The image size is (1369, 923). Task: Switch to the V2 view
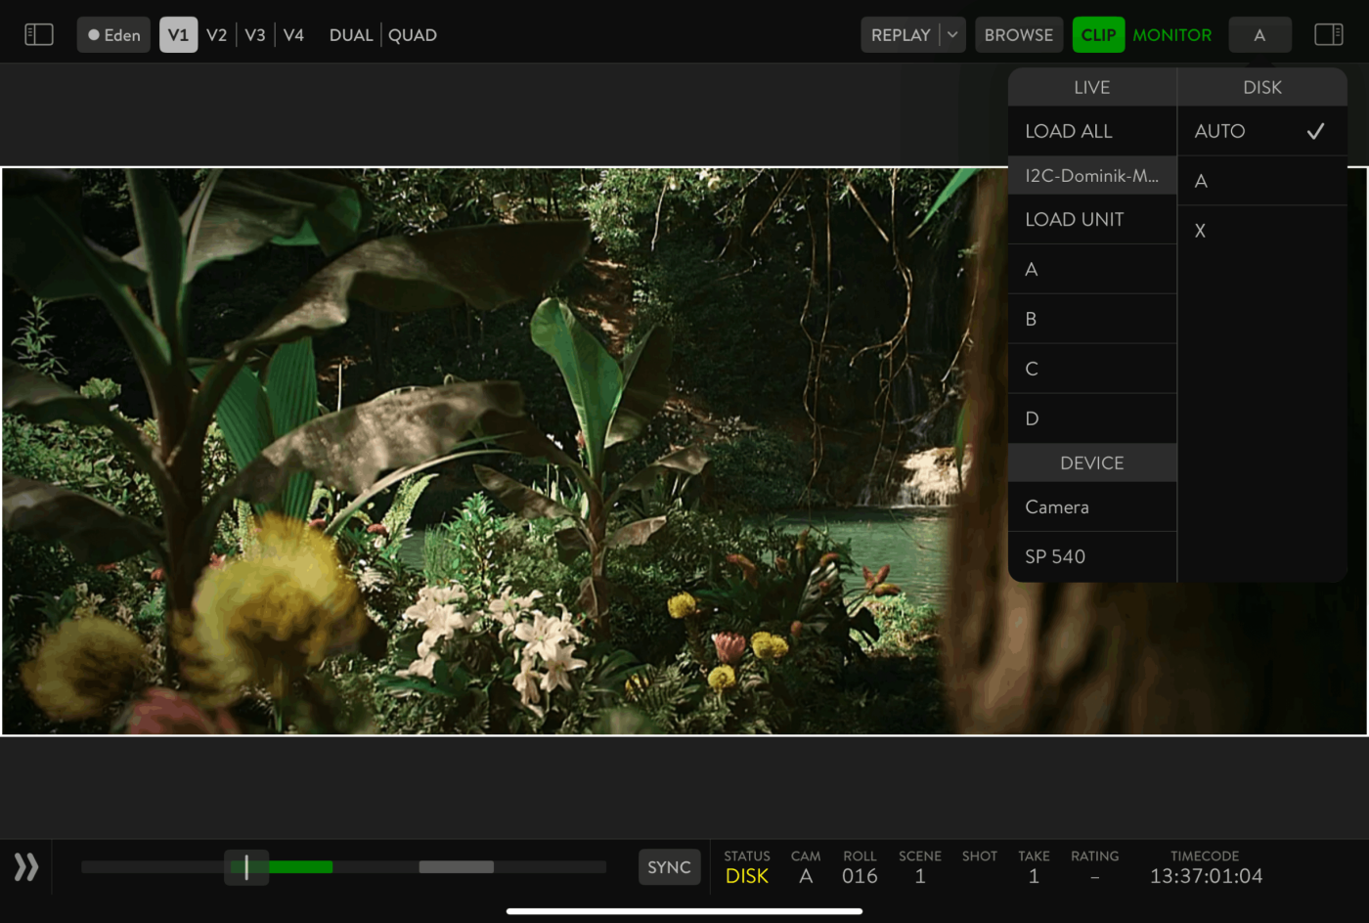pos(216,35)
